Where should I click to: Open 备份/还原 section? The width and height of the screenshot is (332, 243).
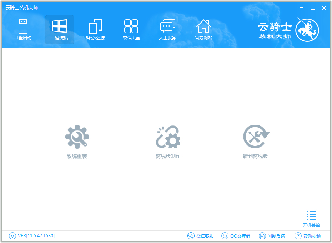[x=95, y=30]
